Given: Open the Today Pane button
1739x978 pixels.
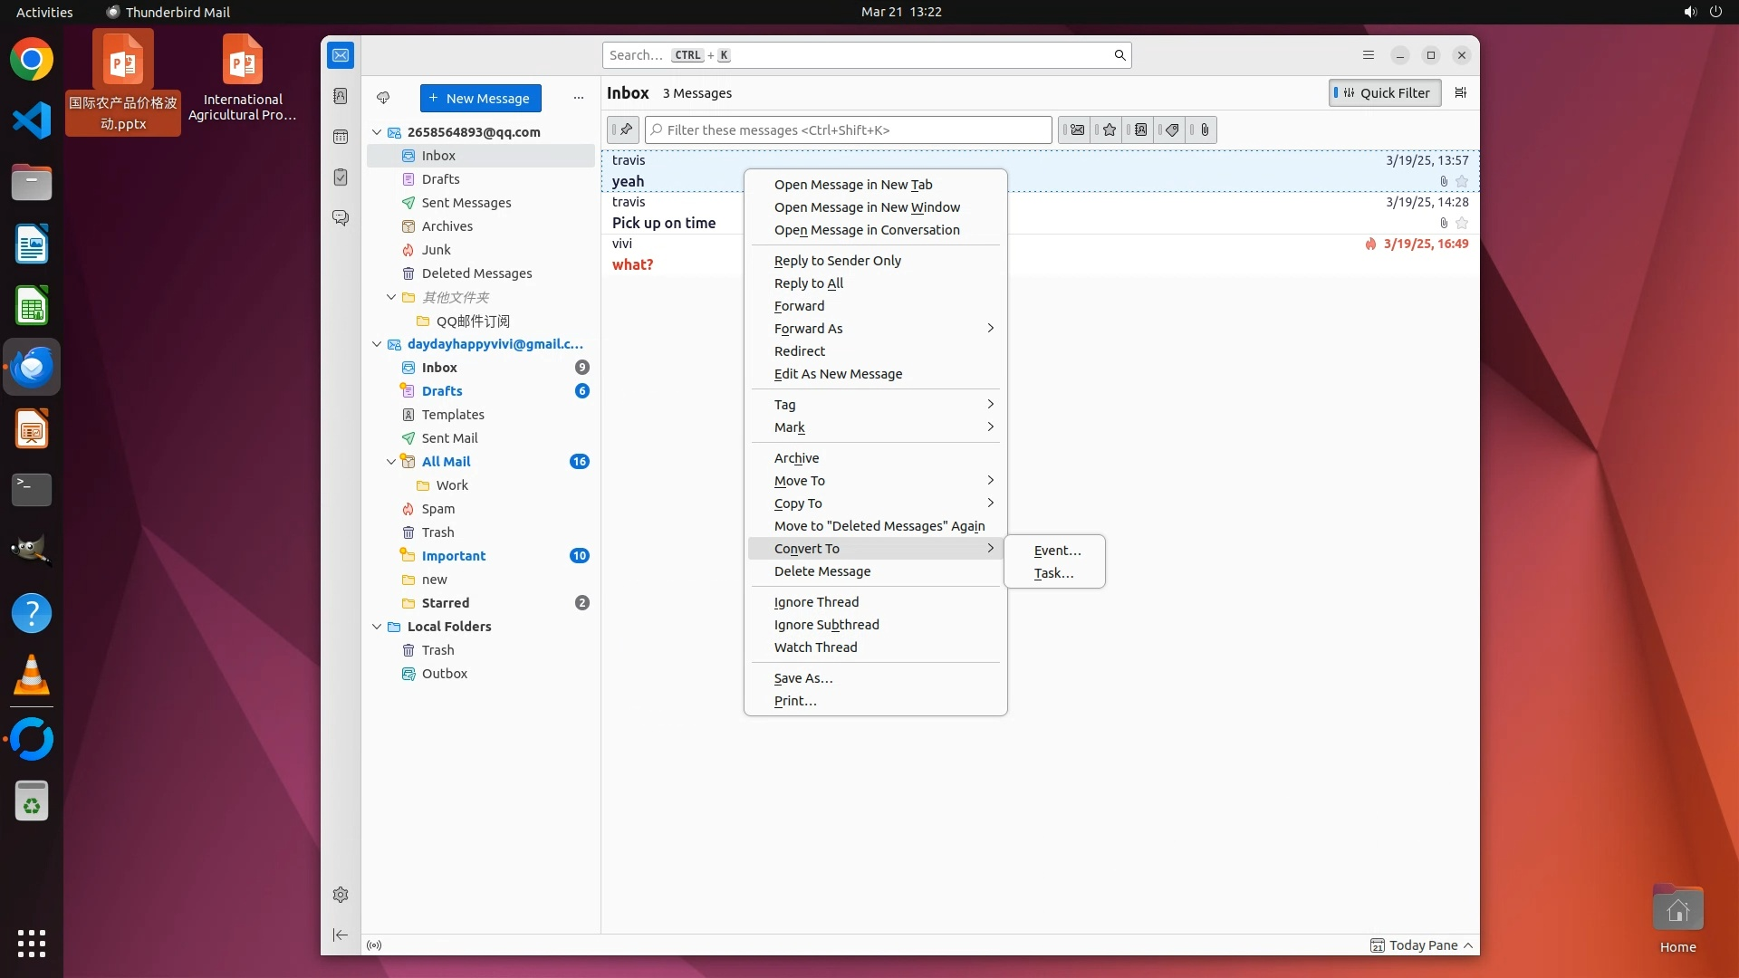Looking at the screenshot, I should [x=1422, y=945].
